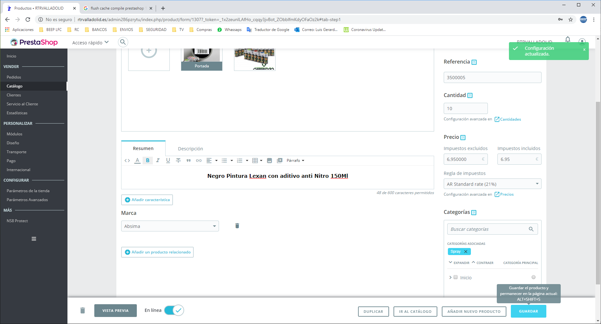
Task: Switch to the Resumen tab
Action: [143, 148]
